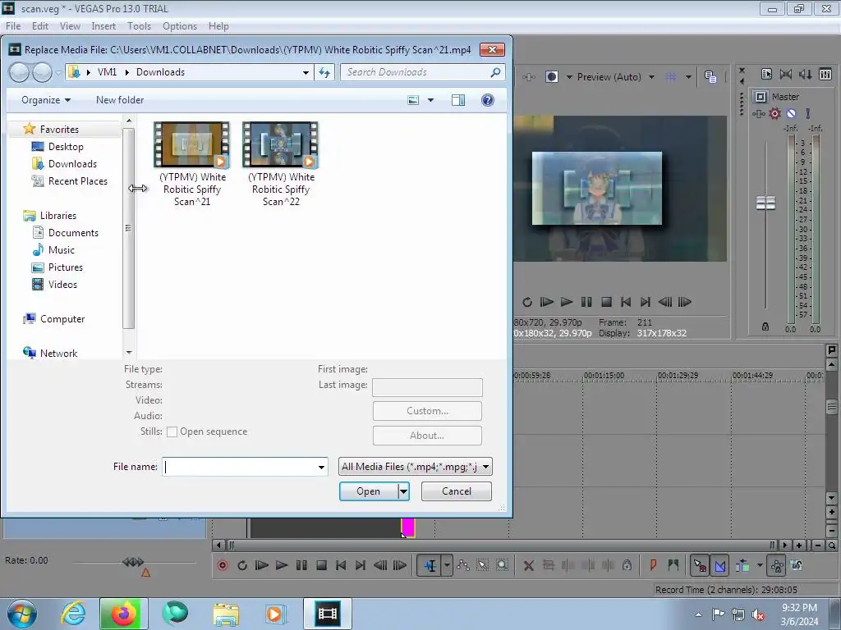Screen dimensions: 841x630
Task: Mute the Master bus
Action: (x=791, y=113)
